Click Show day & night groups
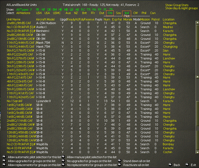The image size is (199, 168). (x=181, y=8)
